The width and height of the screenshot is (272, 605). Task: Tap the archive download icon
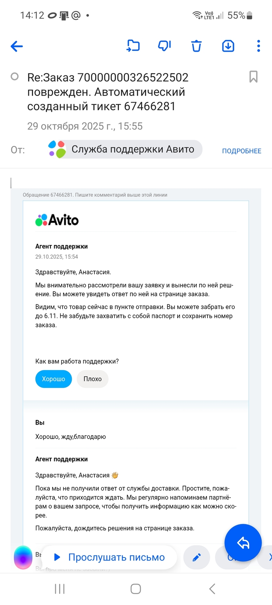(228, 46)
